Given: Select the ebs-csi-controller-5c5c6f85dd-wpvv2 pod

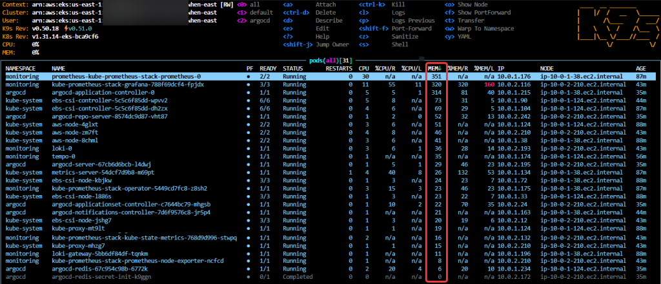Looking at the screenshot, I should tap(110, 100).
